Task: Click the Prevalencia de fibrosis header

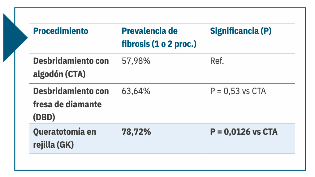Action: 159,37
